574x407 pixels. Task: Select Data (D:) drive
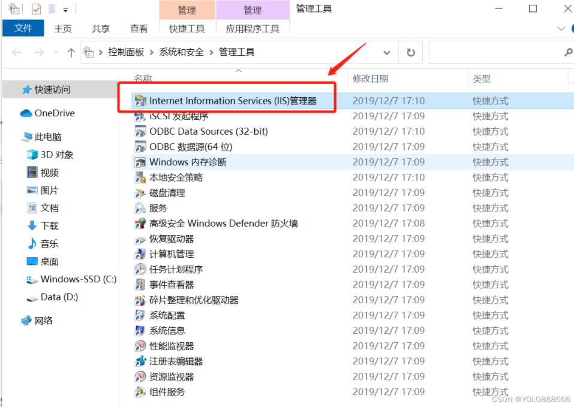[x=59, y=297]
